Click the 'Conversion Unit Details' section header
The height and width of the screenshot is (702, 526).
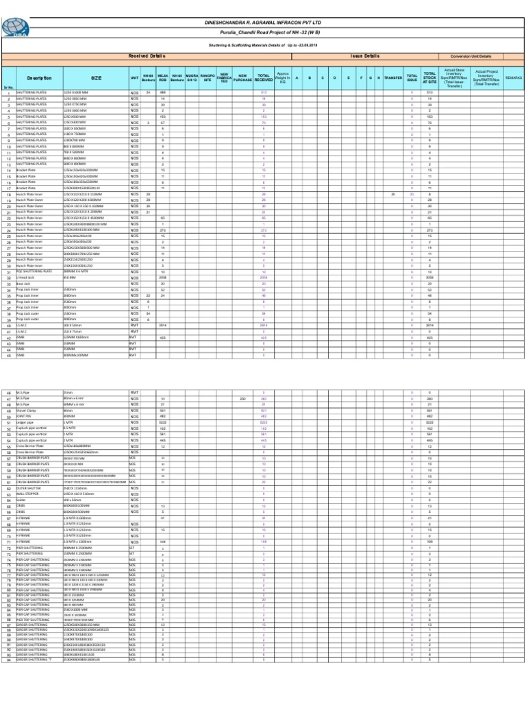471,56
